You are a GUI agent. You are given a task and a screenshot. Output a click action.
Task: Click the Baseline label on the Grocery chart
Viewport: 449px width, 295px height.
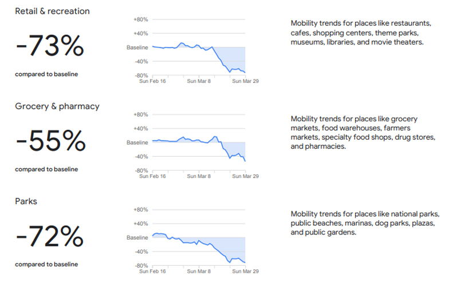pyautogui.click(x=137, y=142)
